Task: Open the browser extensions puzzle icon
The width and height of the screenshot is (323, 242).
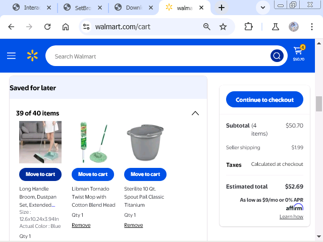Action: click(248, 27)
